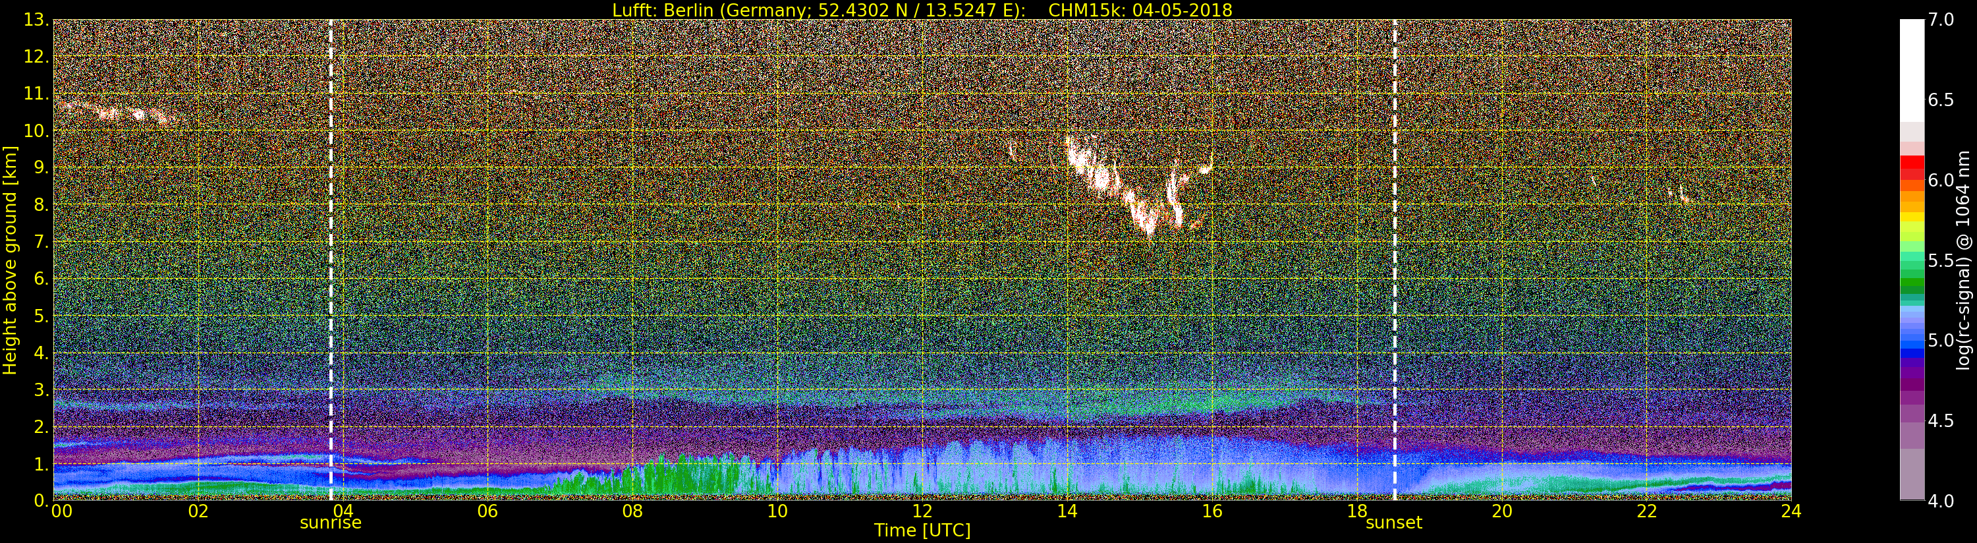
Task: Click the 'sunset' label below the time axis
Action: (1394, 523)
